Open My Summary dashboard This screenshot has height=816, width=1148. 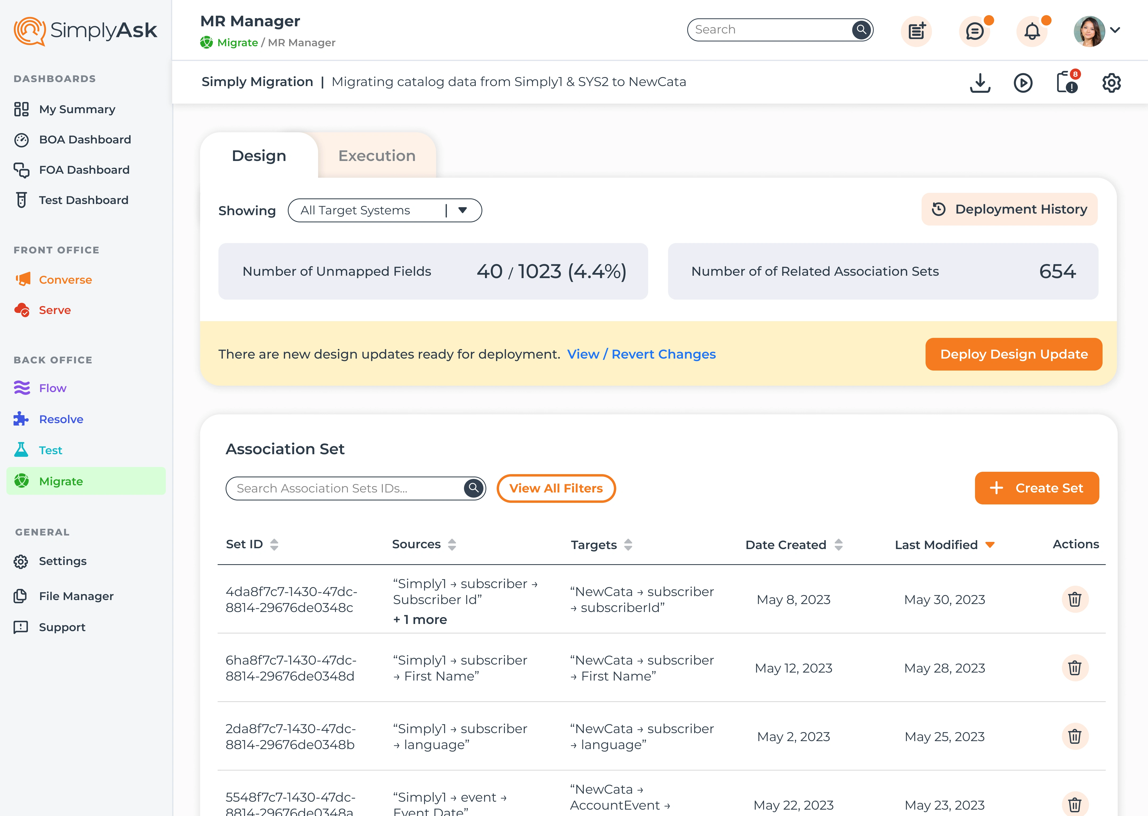[77, 109]
